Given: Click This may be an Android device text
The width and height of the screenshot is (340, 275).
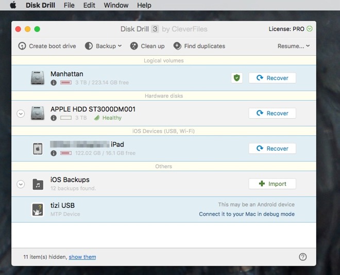Looking at the screenshot, I should pyautogui.click(x=257, y=204).
